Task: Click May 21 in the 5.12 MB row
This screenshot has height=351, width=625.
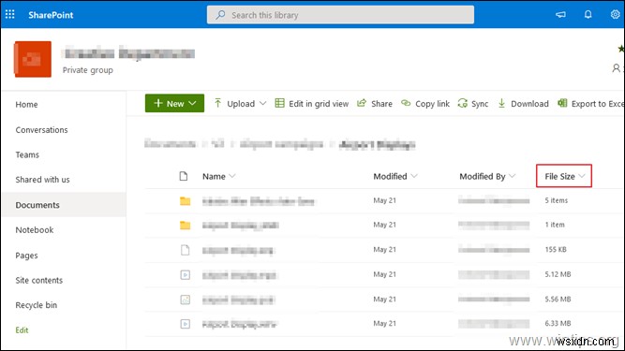Action: click(384, 274)
